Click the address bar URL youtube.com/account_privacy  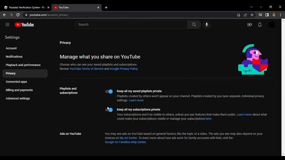pos(49,15)
